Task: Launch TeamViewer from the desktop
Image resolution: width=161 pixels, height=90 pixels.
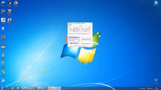Action: (3, 29)
